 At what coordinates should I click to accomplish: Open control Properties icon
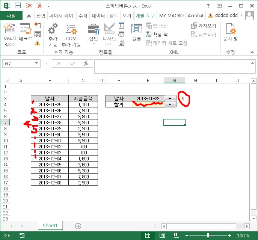pos(121,26)
